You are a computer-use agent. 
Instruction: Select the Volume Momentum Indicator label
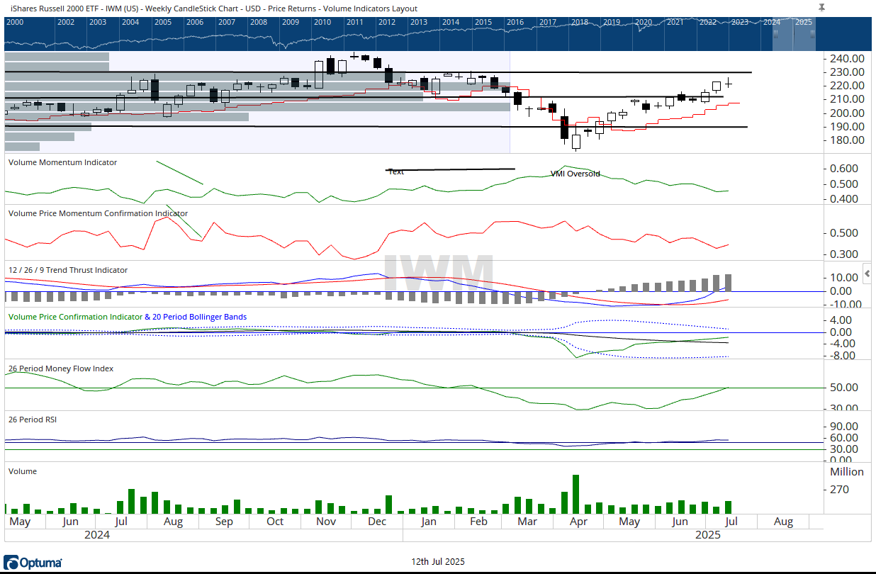(x=62, y=162)
